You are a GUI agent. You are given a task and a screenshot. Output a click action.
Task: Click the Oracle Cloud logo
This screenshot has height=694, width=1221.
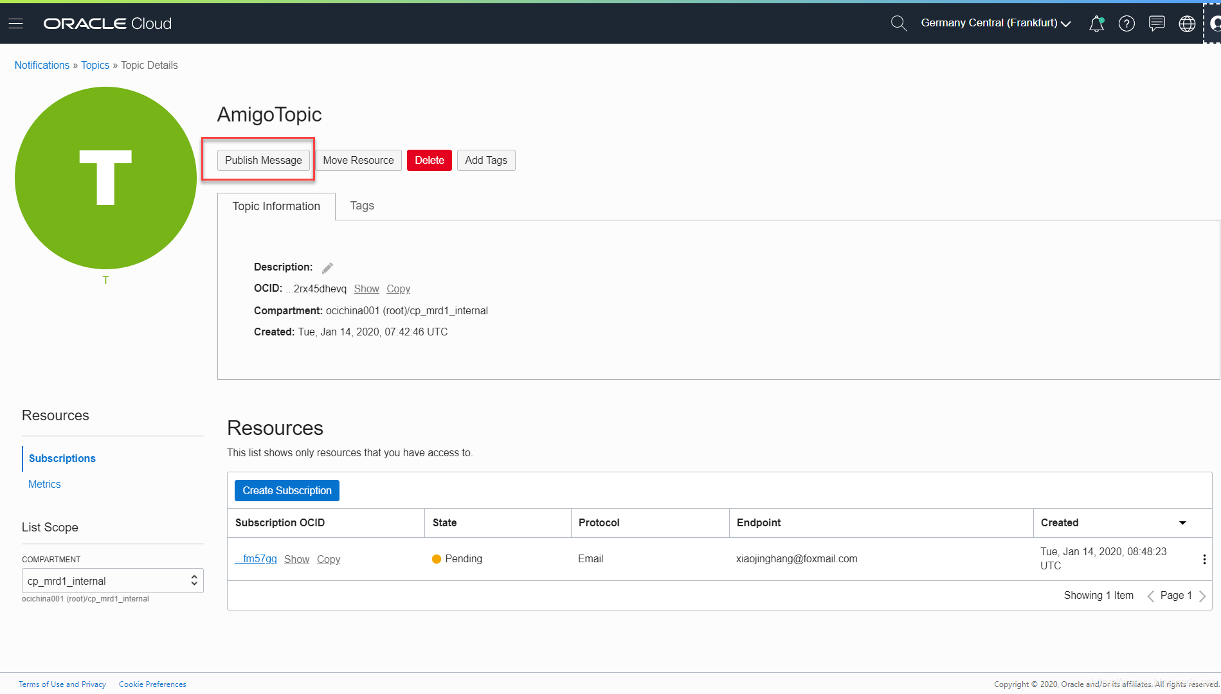point(107,24)
